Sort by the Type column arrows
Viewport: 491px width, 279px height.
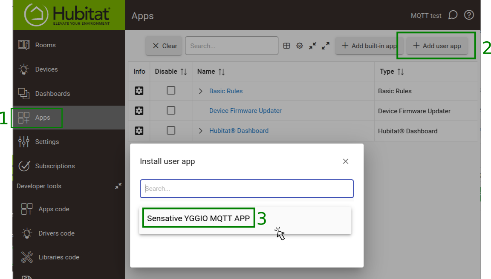[x=401, y=72]
